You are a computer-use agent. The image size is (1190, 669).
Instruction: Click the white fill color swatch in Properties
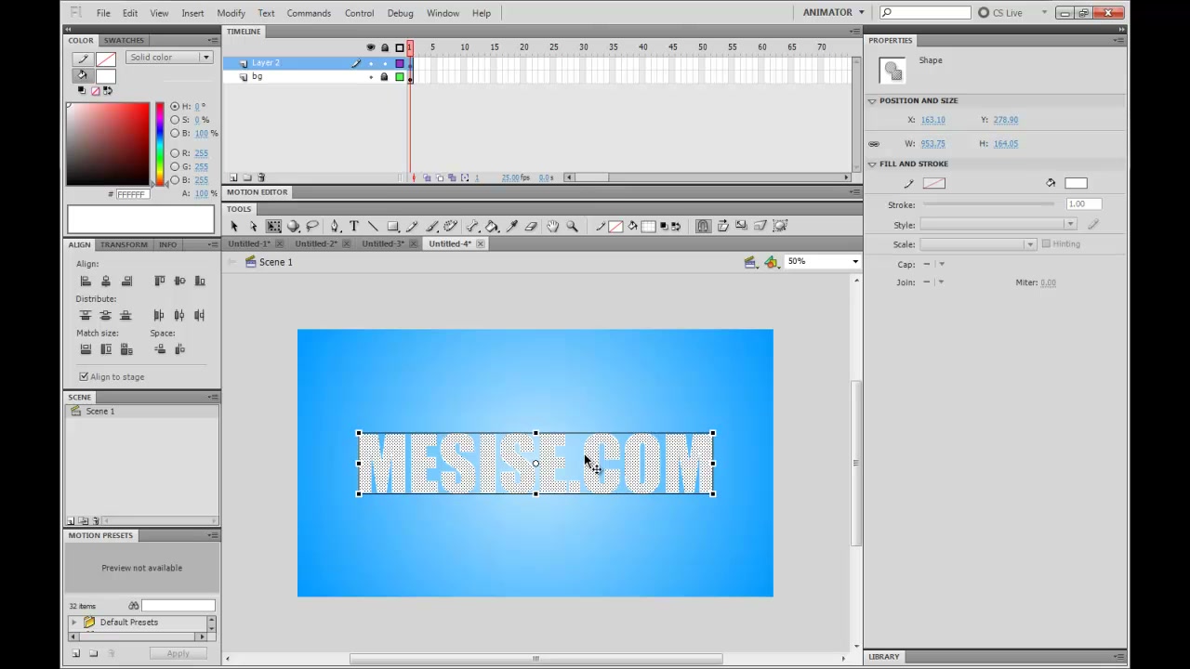pyautogui.click(x=1076, y=183)
